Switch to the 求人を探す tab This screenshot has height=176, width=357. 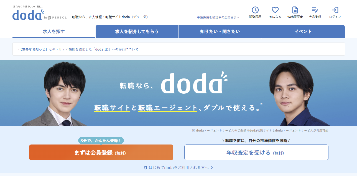pyautogui.click(x=53, y=31)
